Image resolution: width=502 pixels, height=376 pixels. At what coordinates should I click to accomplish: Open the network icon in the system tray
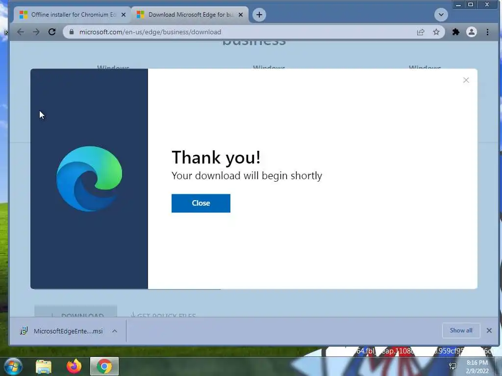point(452,366)
